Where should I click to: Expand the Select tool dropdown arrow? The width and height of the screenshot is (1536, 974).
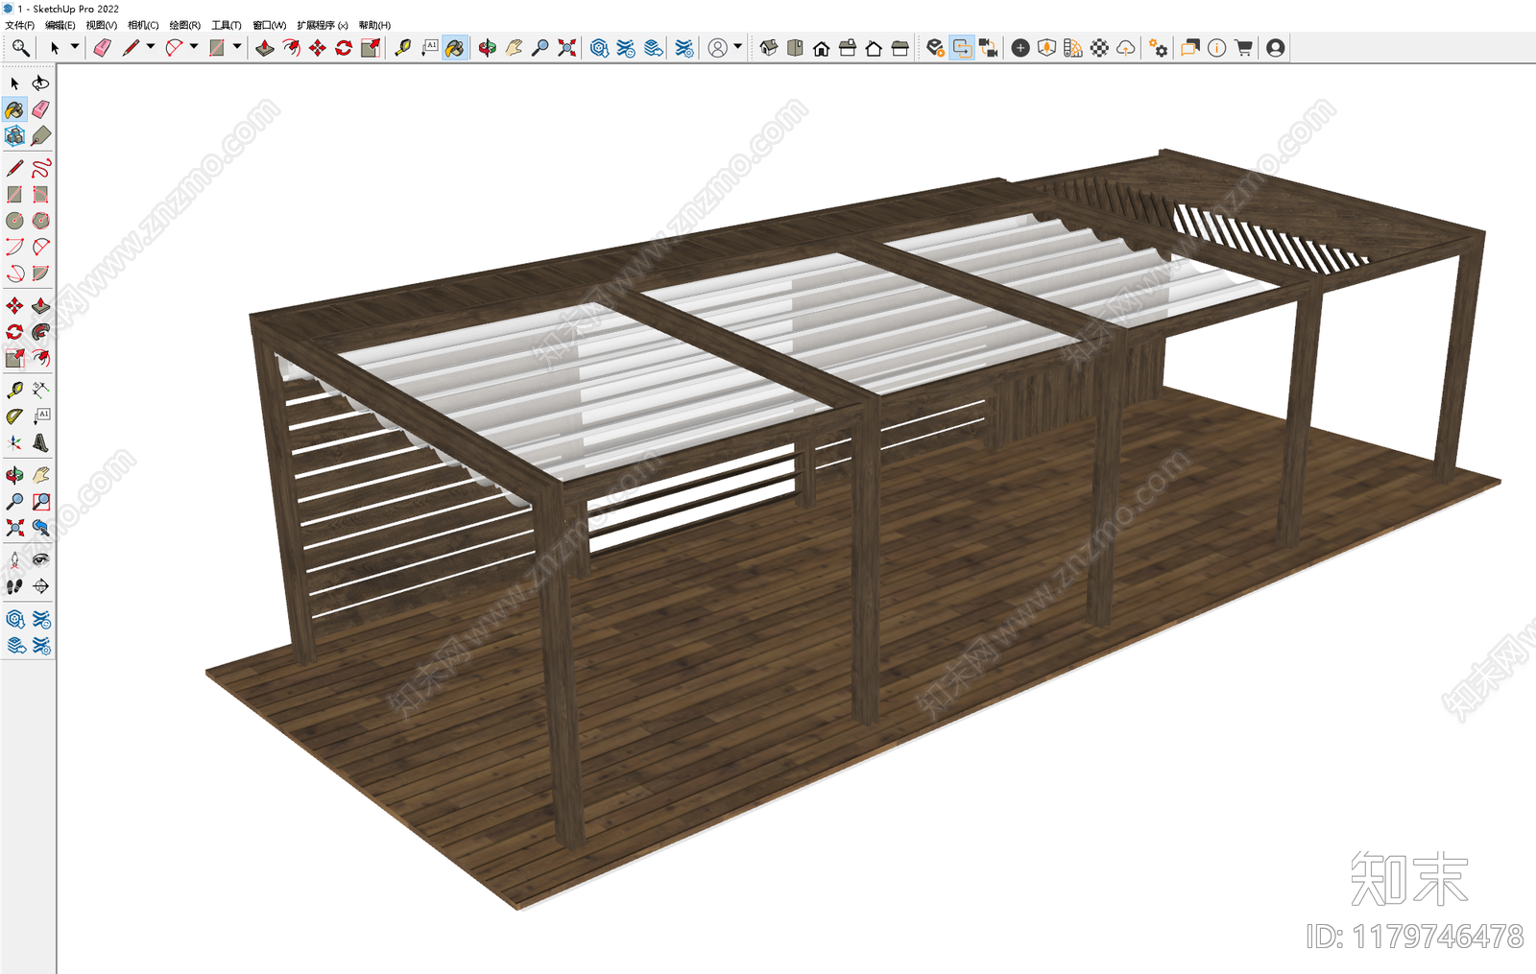click(x=74, y=47)
